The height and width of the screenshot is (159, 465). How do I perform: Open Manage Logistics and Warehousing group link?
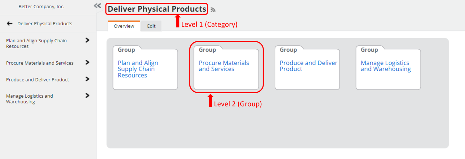[386, 66]
